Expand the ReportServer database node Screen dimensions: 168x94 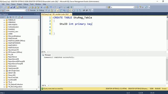pos(4,57)
